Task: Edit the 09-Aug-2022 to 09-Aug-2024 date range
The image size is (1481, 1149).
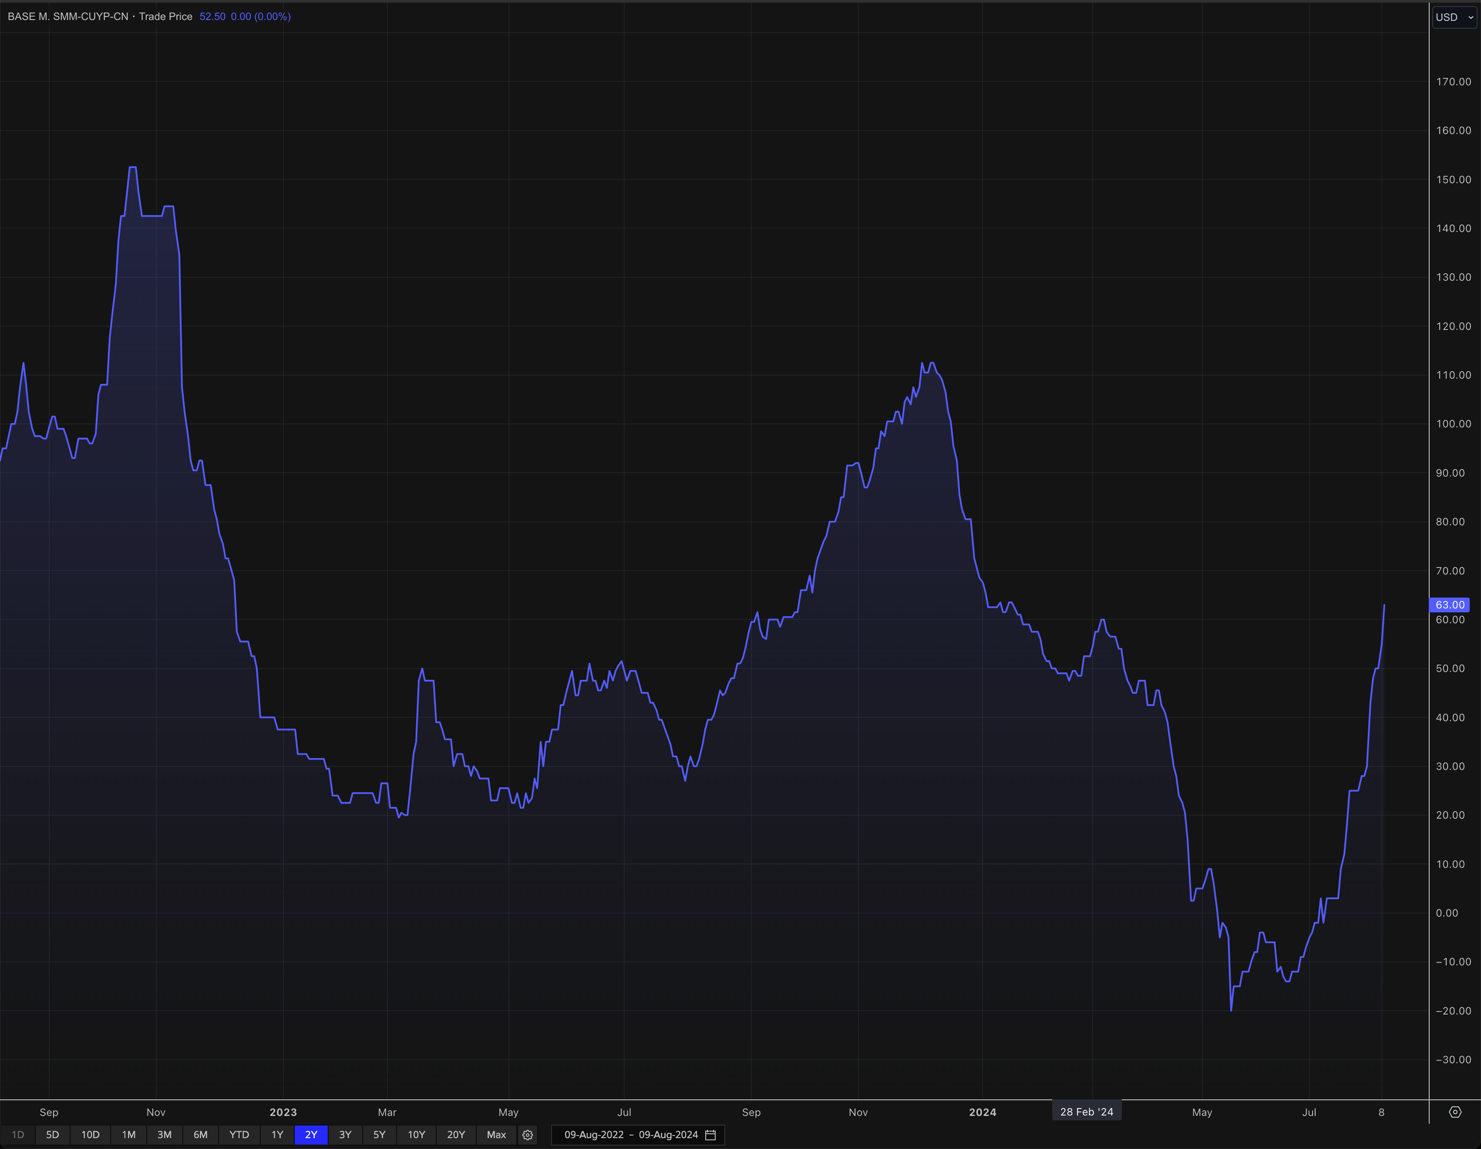Action: click(x=631, y=1135)
